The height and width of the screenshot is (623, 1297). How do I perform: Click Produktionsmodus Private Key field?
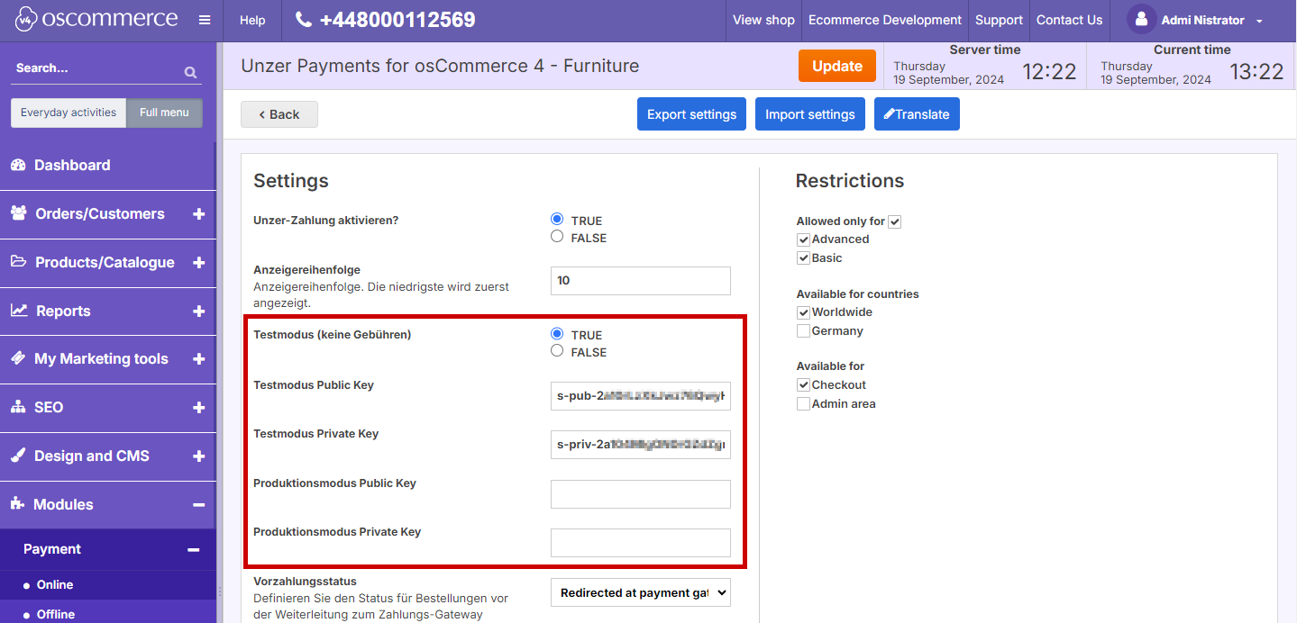[x=640, y=543]
